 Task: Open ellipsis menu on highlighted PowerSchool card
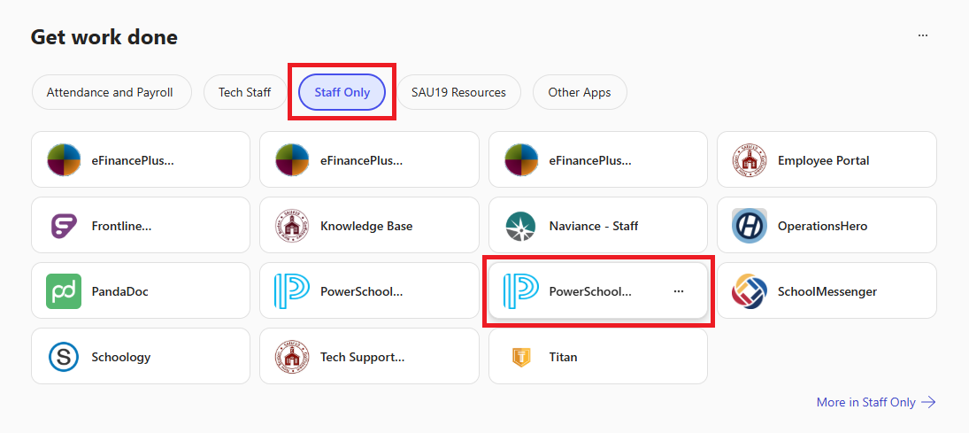click(679, 291)
